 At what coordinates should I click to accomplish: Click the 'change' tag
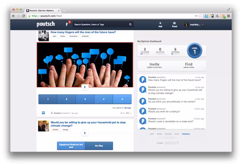tap(65, 130)
